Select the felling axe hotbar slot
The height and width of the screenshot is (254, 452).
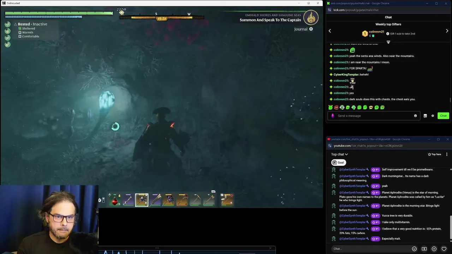209,200
